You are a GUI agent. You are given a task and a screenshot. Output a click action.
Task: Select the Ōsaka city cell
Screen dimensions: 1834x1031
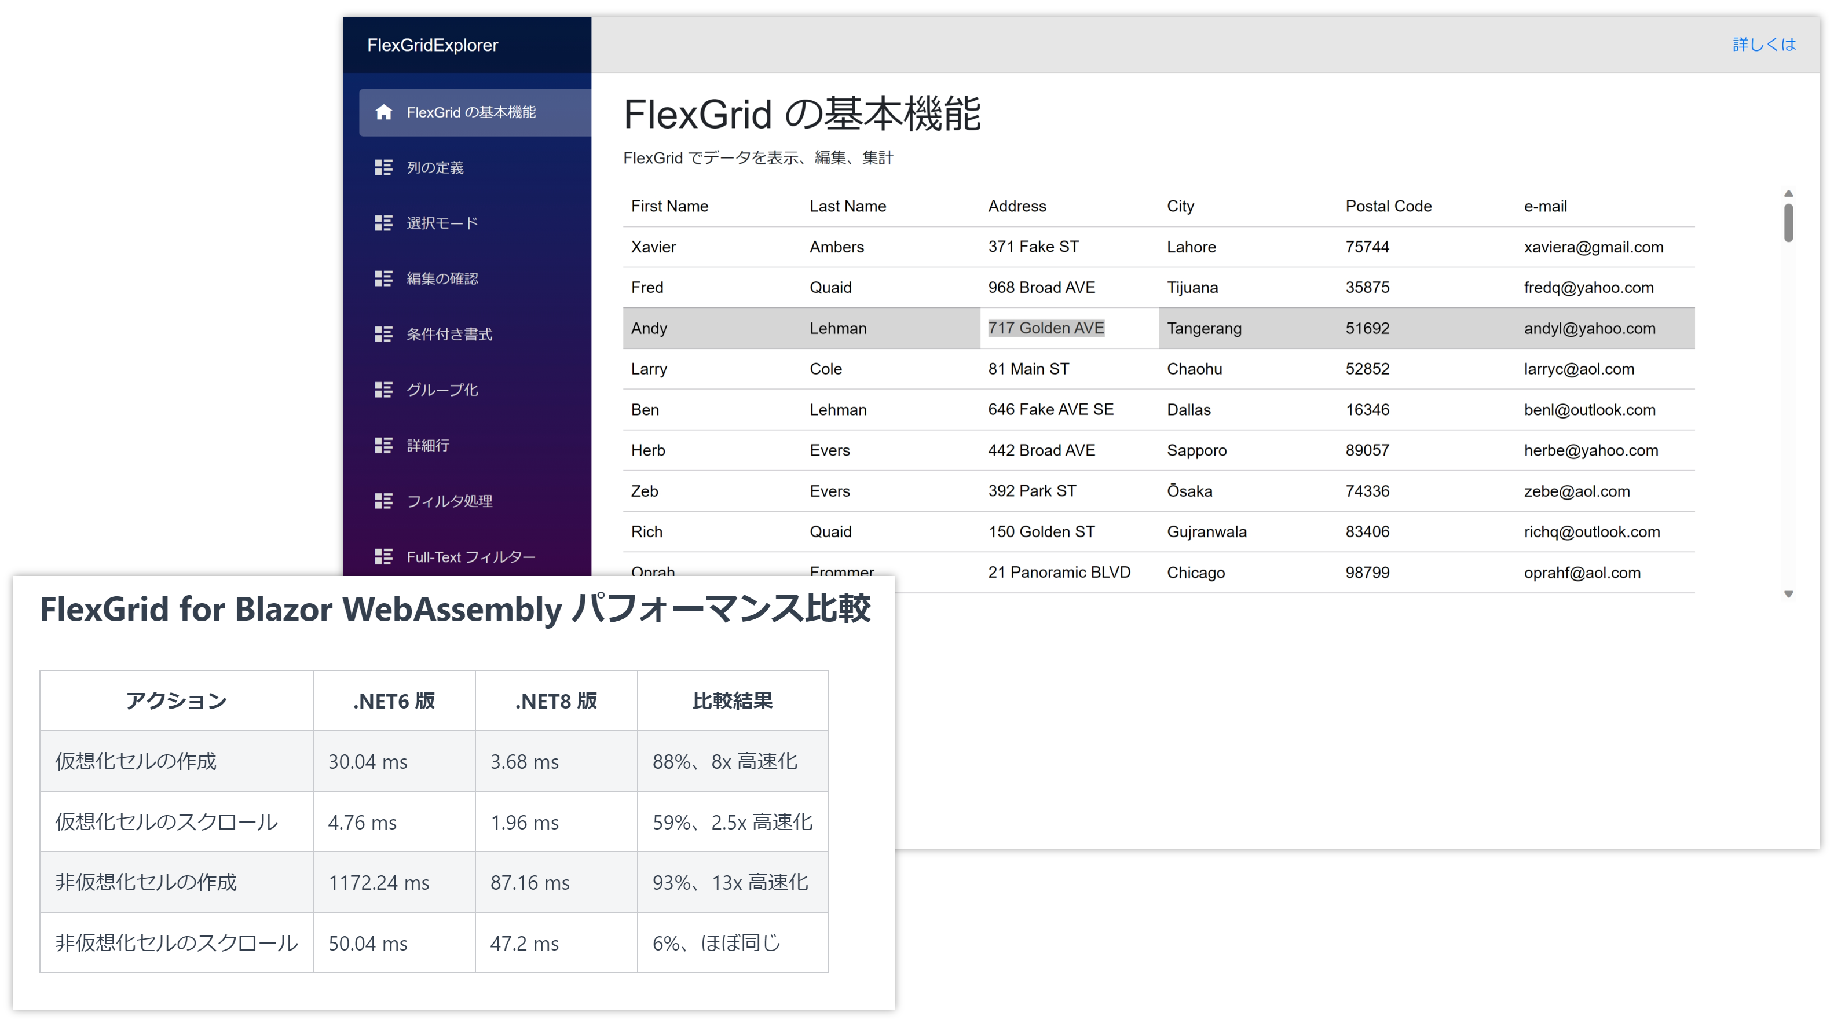point(1248,491)
